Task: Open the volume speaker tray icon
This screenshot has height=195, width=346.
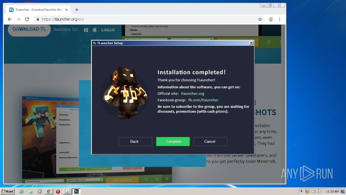Action: coord(314,191)
